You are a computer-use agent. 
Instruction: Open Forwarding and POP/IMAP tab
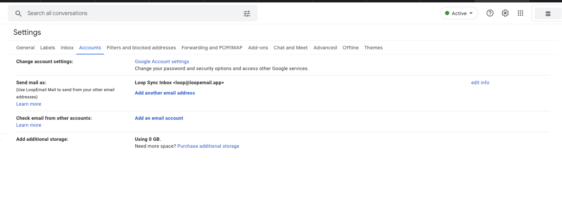[212, 48]
